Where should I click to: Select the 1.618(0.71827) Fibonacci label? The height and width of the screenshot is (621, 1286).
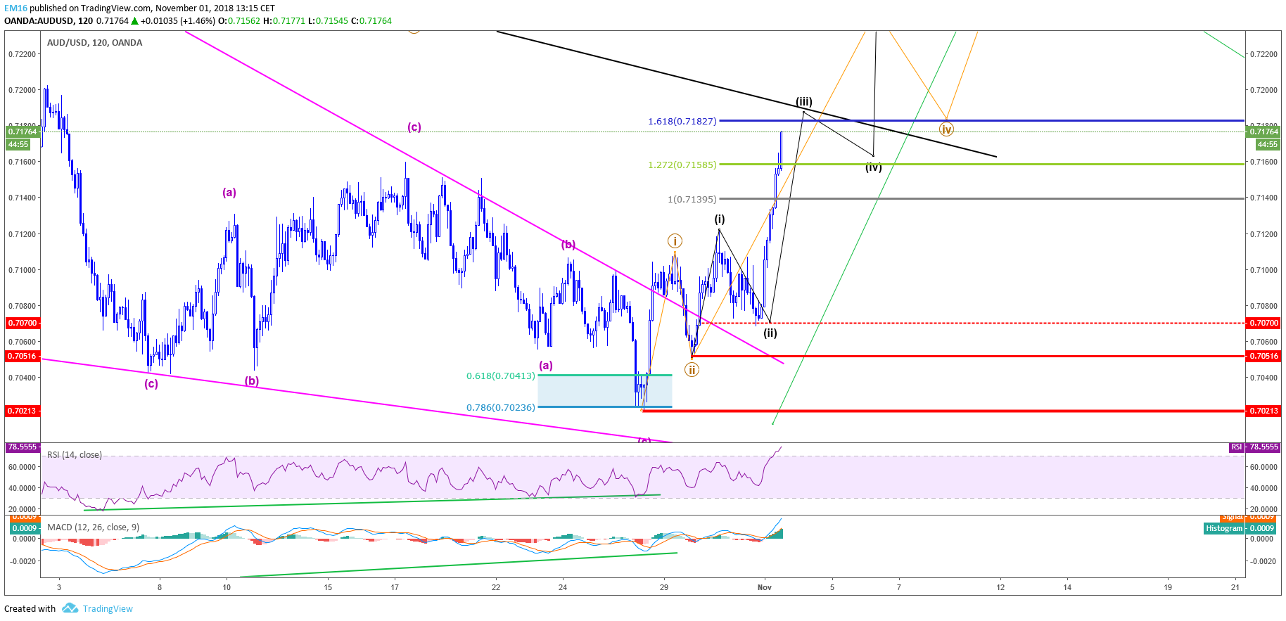[682, 121]
